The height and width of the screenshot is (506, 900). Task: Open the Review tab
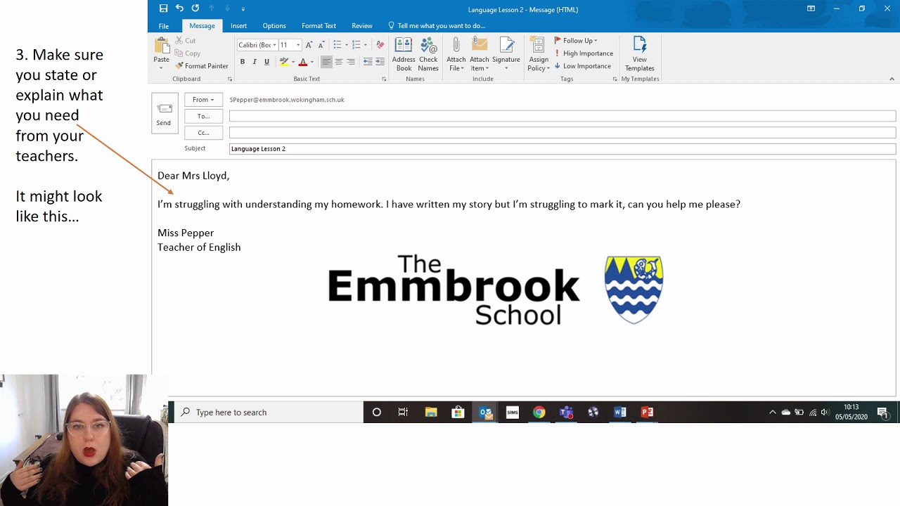coord(362,26)
